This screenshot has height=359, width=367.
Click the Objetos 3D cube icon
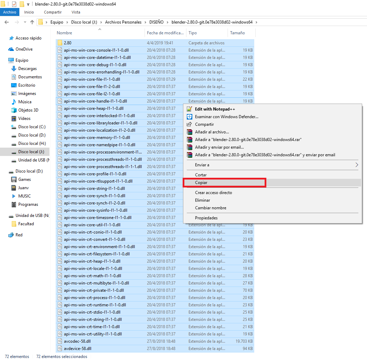point(14,110)
